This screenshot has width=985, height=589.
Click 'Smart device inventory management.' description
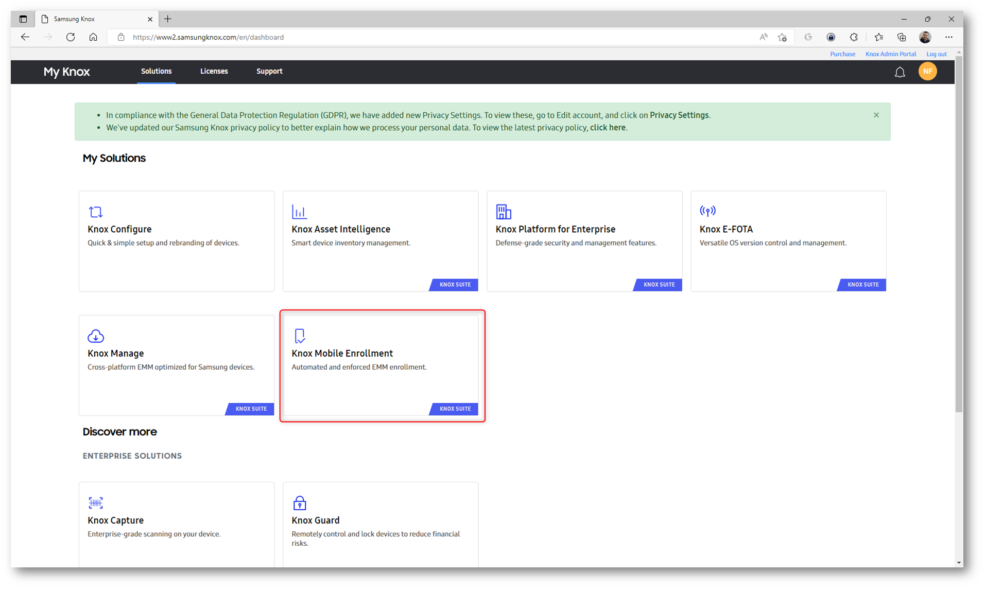[x=351, y=243]
